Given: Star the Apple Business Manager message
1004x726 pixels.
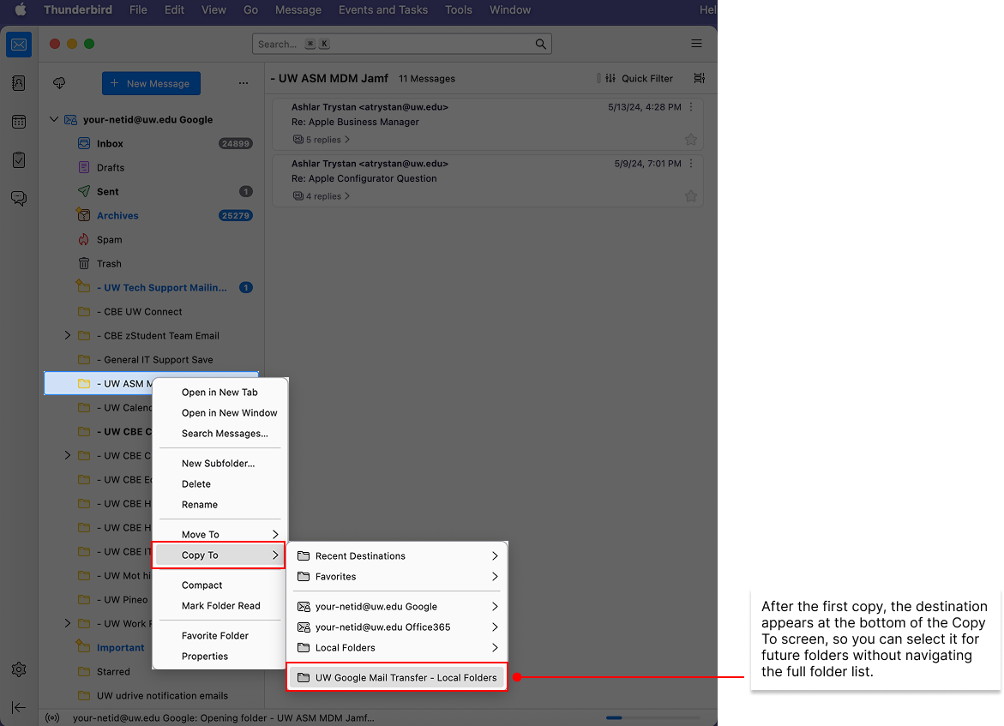Looking at the screenshot, I should point(690,140).
